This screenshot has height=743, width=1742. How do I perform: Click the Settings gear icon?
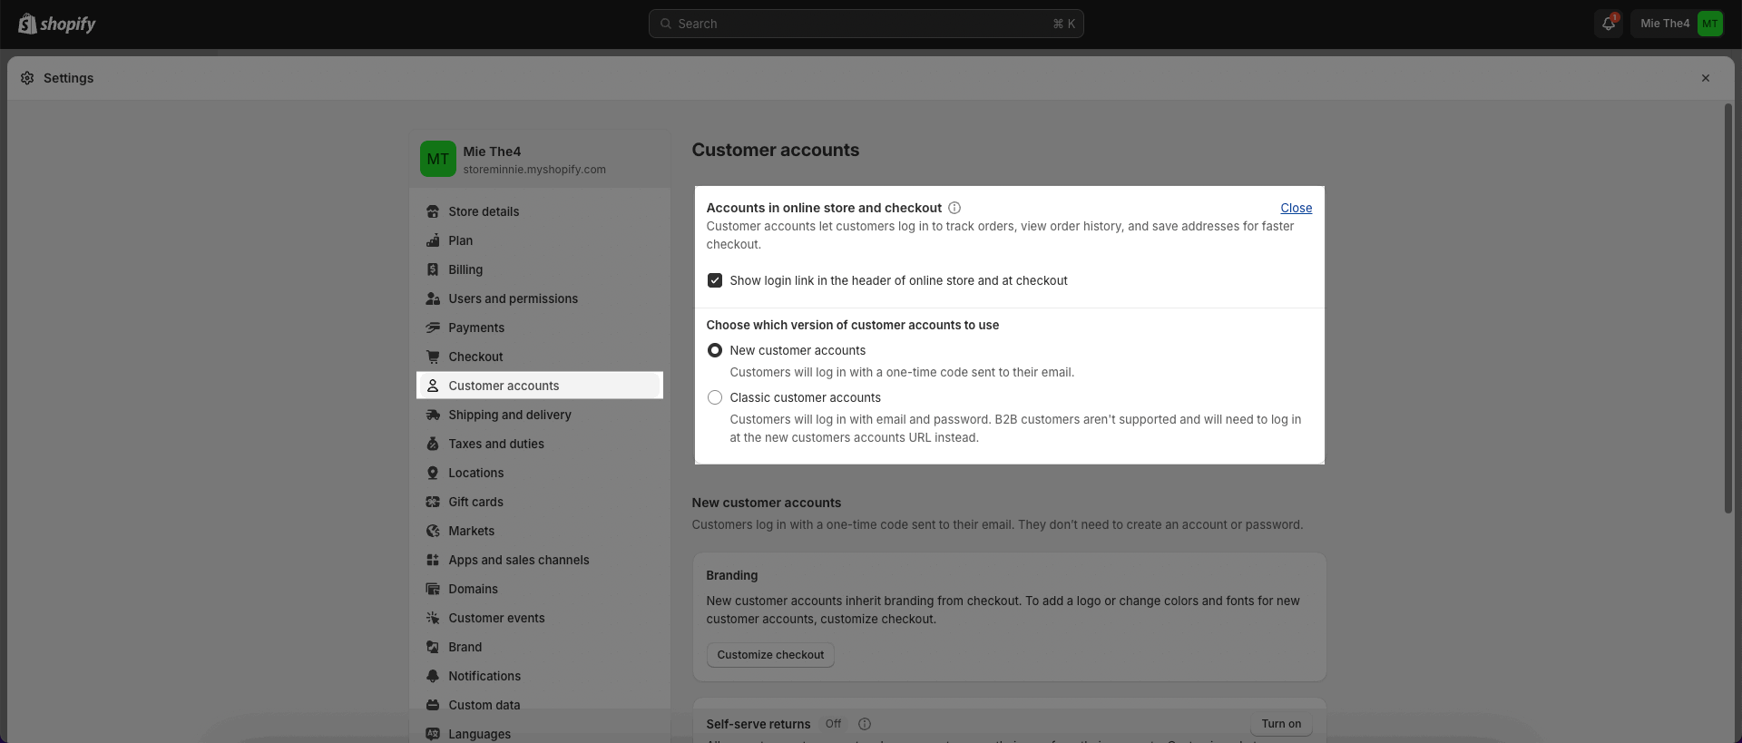(27, 78)
